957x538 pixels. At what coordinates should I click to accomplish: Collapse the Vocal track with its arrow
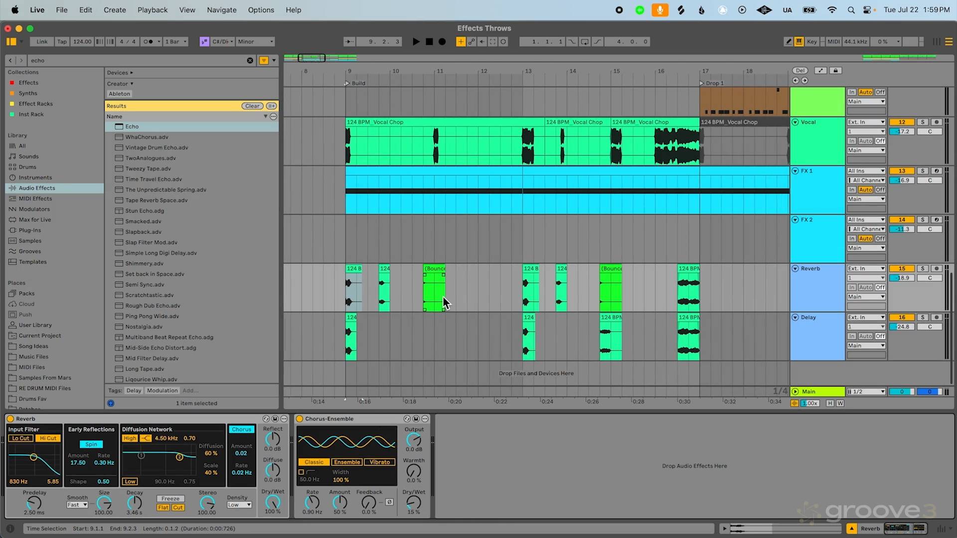(x=796, y=122)
